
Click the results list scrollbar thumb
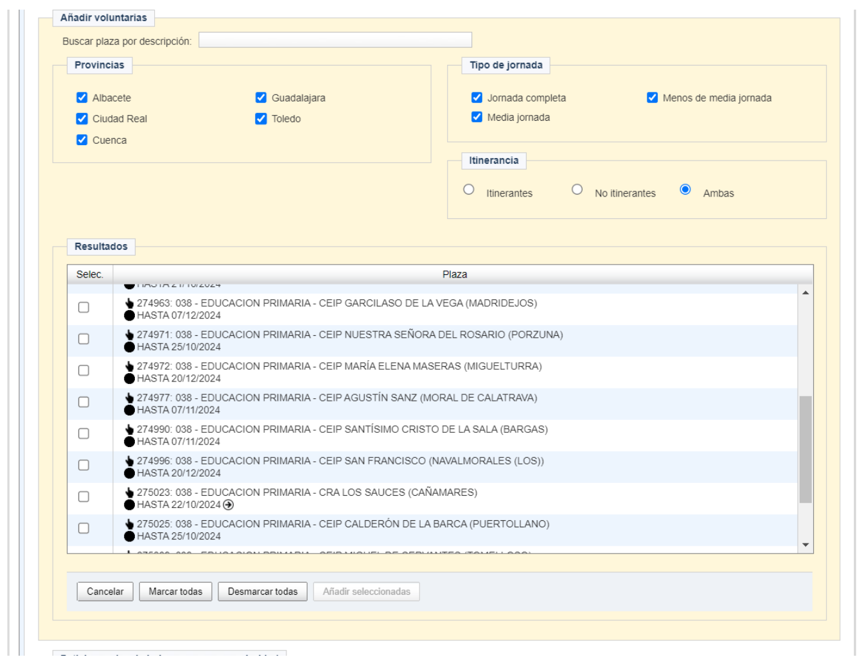[x=805, y=450]
